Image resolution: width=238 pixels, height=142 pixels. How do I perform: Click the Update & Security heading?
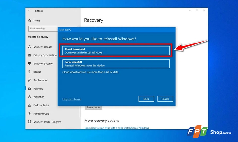(x=38, y=37)
